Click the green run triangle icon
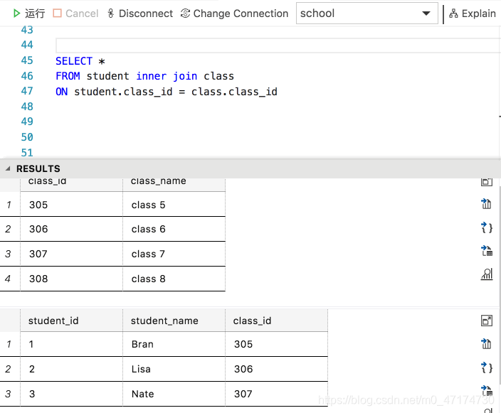 click(16, 14)
